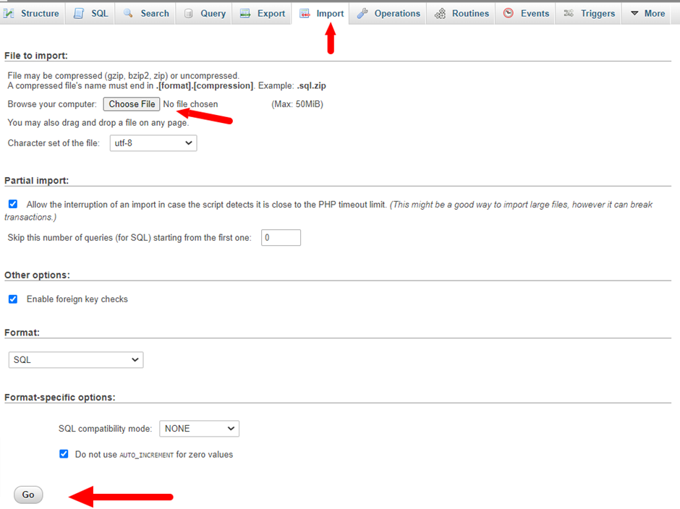The width and height of the screenshot is (680, 509).
Task: Click the 'Character set of the file:' label
Action: click(x=54, y=143)
